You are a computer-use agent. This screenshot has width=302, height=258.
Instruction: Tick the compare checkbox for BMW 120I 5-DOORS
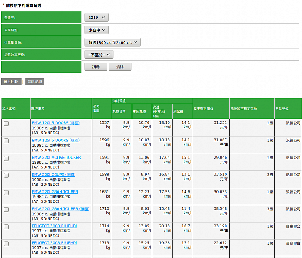click(6, 123)
